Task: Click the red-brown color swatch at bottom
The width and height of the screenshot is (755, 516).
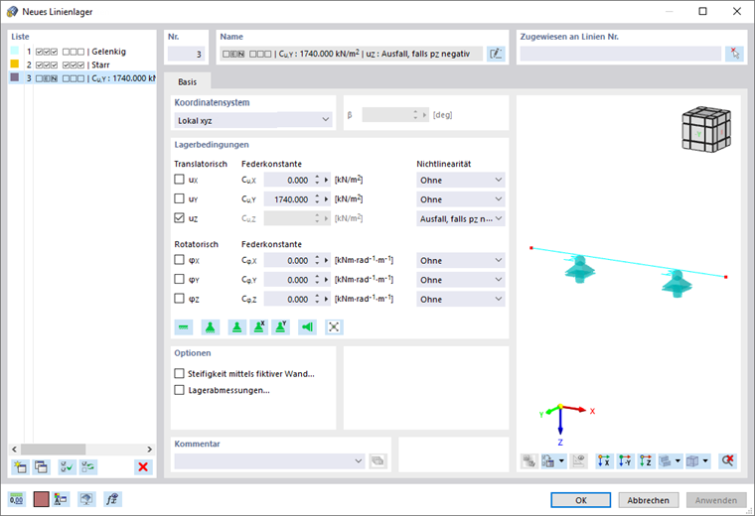Action: tap(42, 500)
